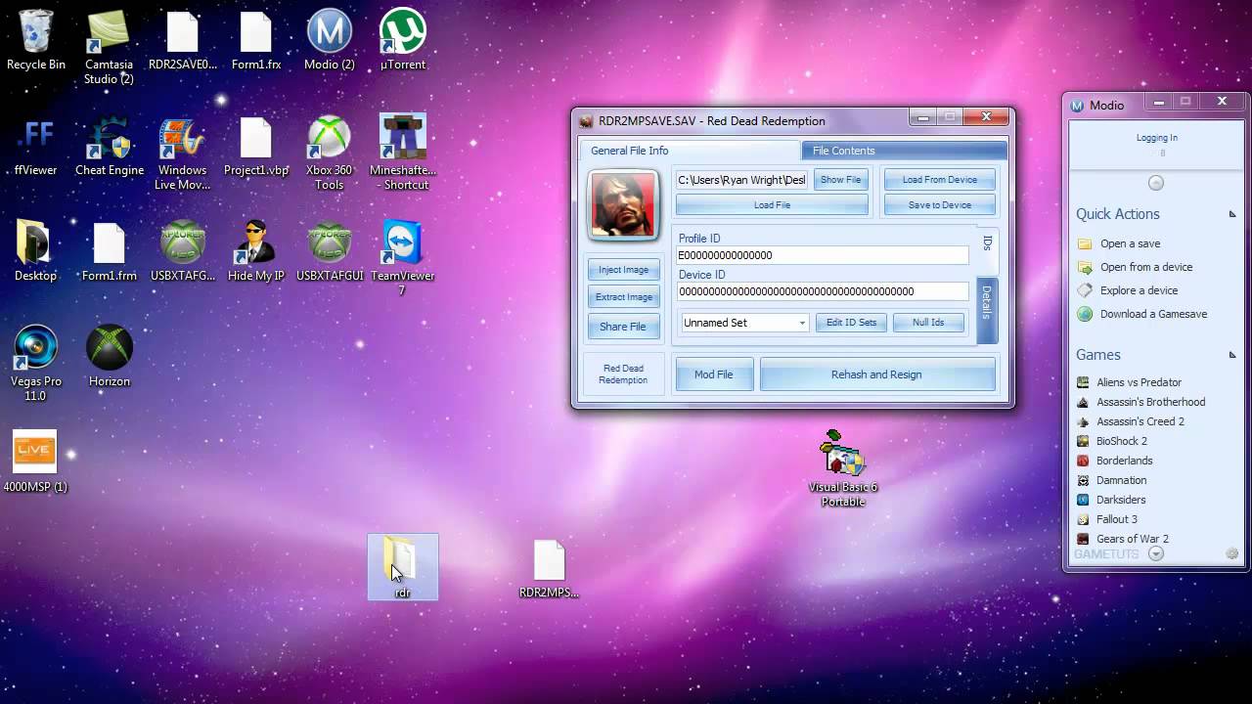Open Modio (2) desktop shortcut
The height and width of the screenshot is (704, 1252).
[330, 40]
